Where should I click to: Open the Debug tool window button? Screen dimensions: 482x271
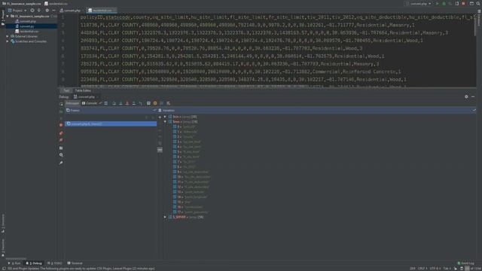34,263
